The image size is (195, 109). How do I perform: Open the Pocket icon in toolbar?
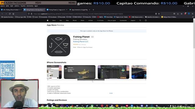pyautogui.click(x=174, y=14)
